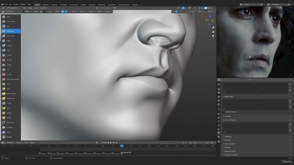Image resolution: width=294 pixels, height=165 pixels.
Task: Open the Window menu
Action: [x=23, y=5]
